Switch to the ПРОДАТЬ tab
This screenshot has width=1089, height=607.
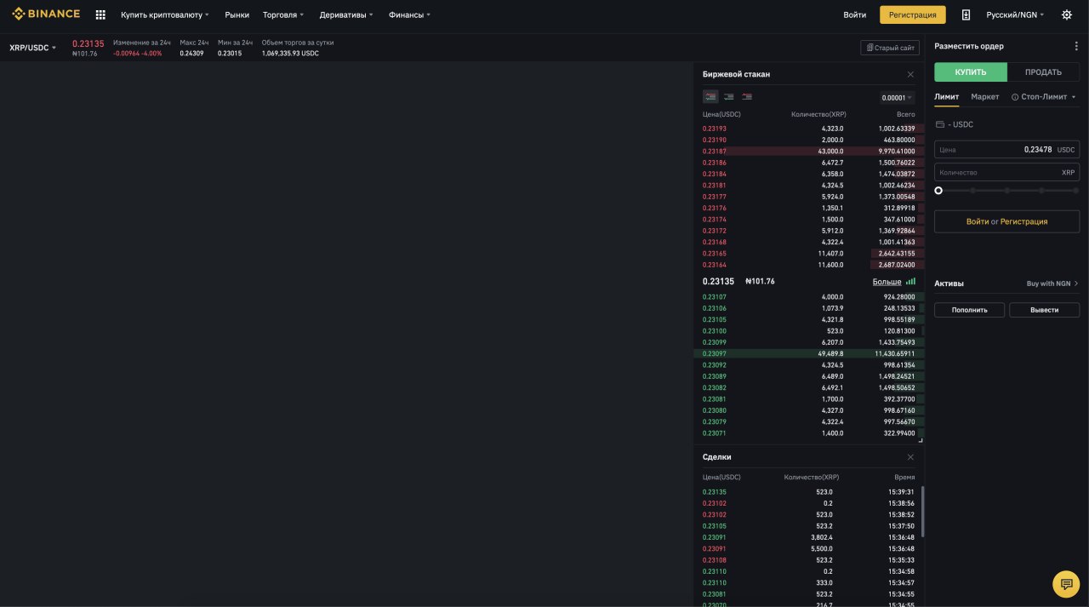point(1043,72)
